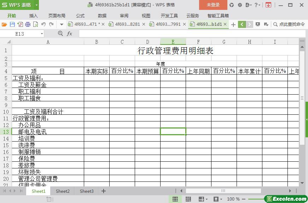Click the eye-protection mode icon in the status bar
Screen dimensions: 308x203
(x=216, y=199)
